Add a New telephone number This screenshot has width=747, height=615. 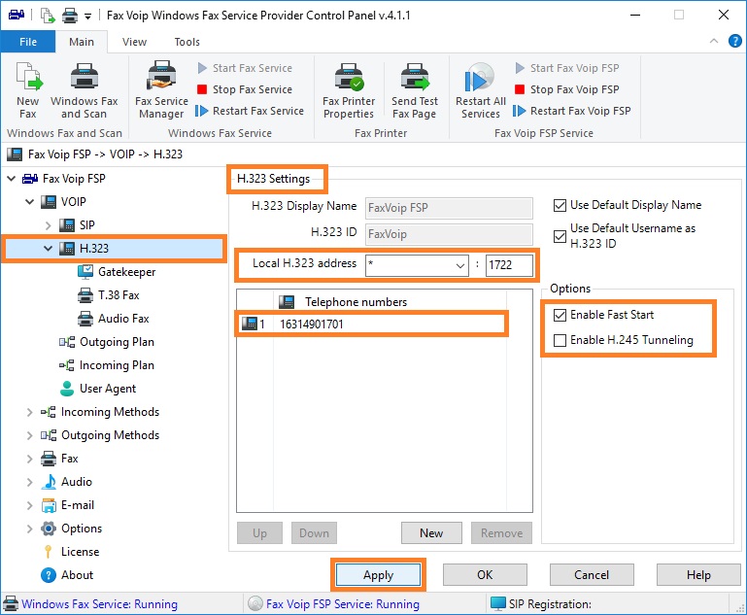tap(431, 533)
